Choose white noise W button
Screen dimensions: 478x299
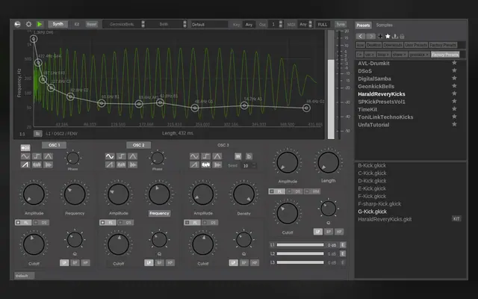pos(238,156)
